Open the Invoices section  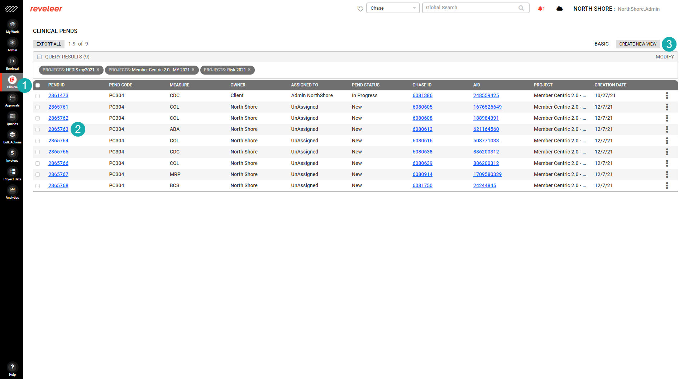coord(12,156)
